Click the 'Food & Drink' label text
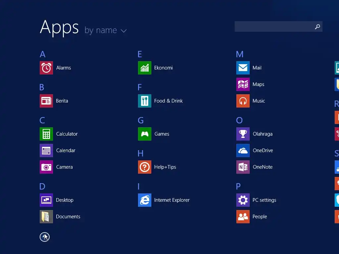 coord(169,101)
